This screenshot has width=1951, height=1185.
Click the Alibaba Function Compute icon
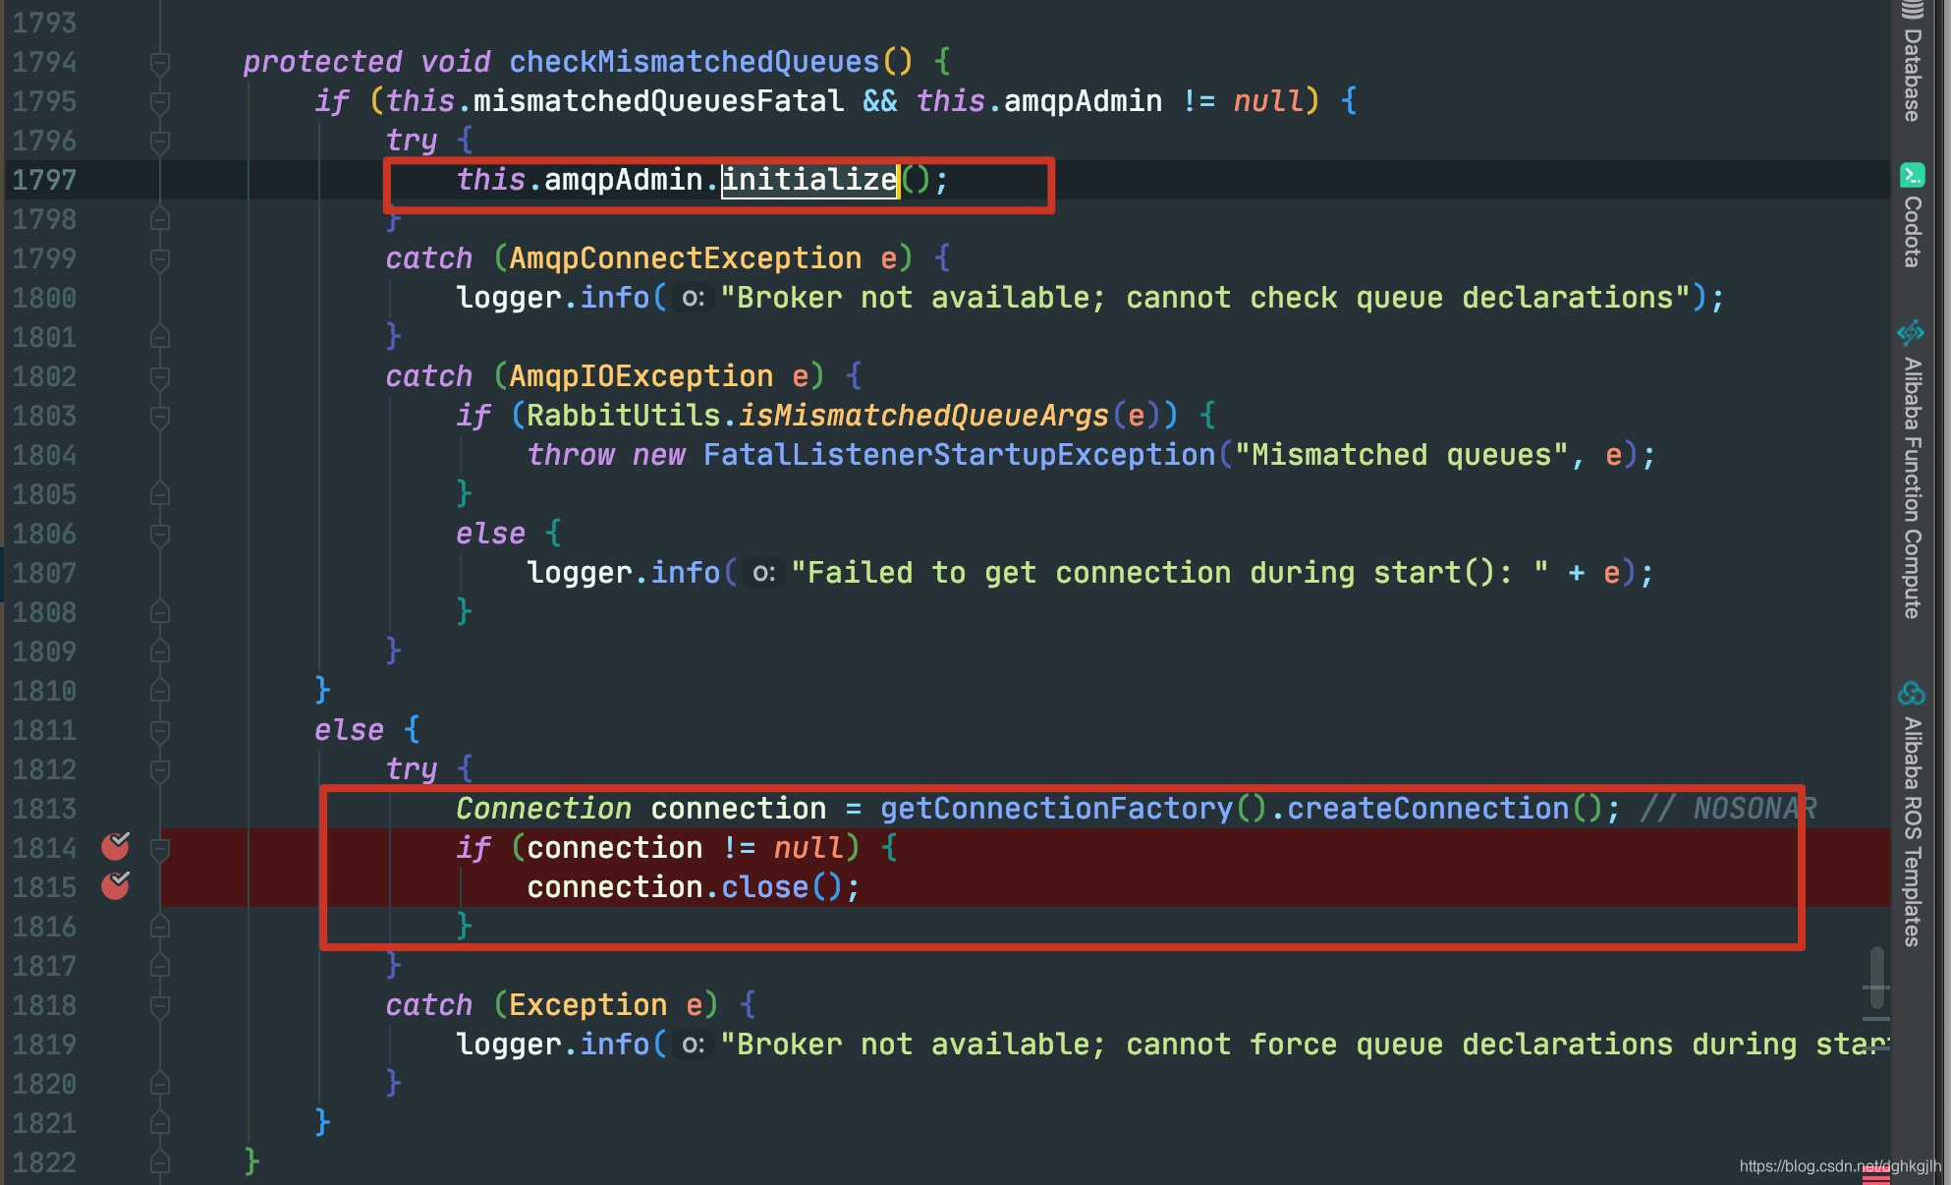click(1912, 332)
